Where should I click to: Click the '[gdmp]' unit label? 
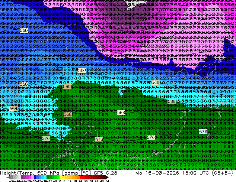pyautogui.click(x=71, y=173)
